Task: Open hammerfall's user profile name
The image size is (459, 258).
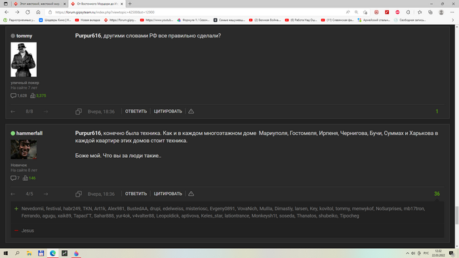Action: point(30,133)
